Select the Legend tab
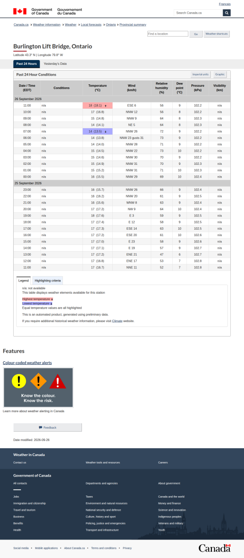 pos(23,280)
